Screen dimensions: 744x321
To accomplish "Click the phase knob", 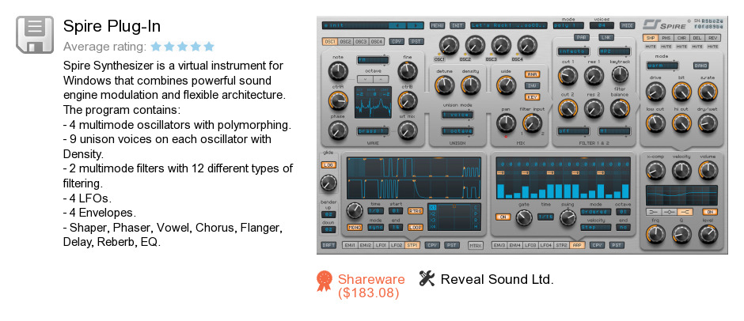I will click(337, 130).
